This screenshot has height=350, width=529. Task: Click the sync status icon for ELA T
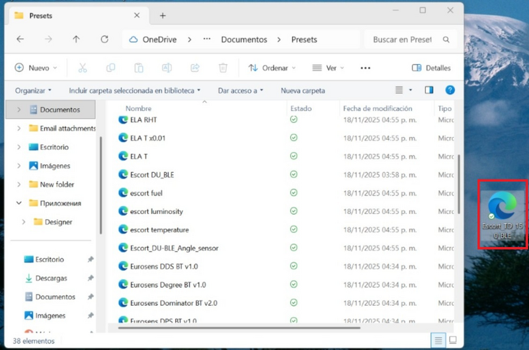(x=294, y=156)
